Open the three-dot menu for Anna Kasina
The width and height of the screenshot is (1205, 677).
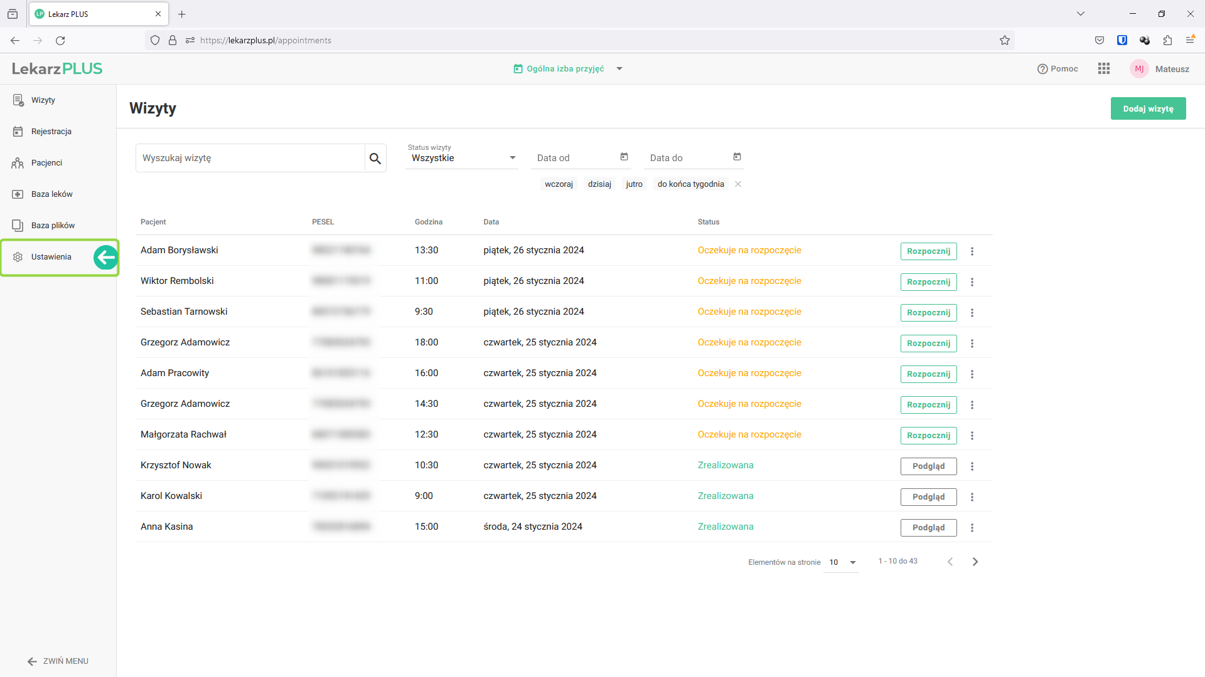click(x=972, y=528)
